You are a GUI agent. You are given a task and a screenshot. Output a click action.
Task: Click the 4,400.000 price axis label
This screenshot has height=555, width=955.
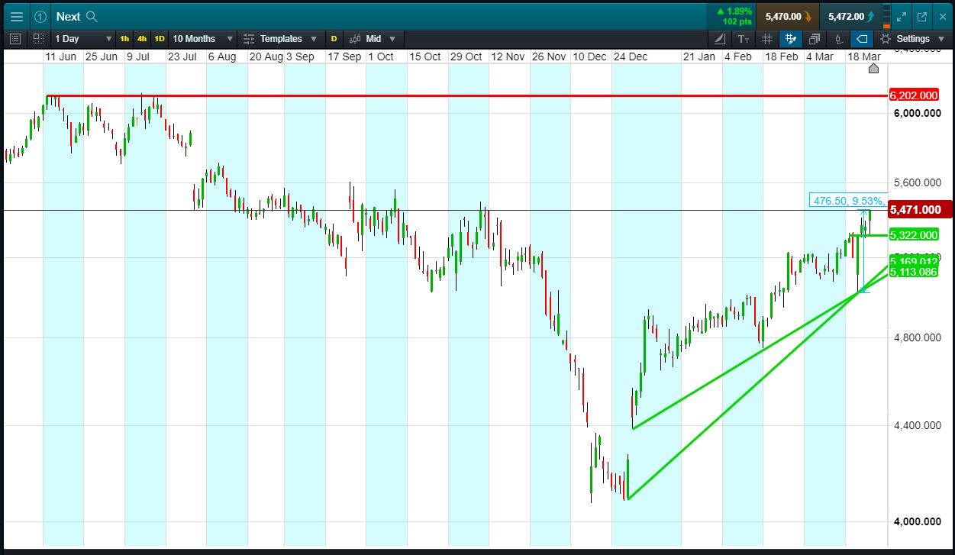coord(918,424)
